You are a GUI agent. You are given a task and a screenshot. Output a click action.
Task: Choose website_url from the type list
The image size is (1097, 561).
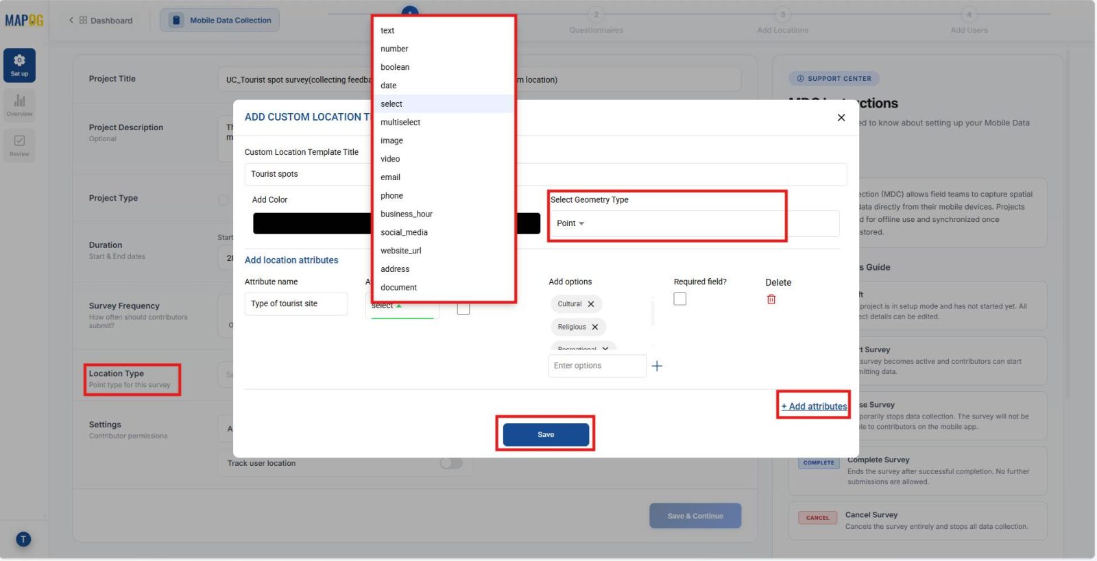point(445,251)
